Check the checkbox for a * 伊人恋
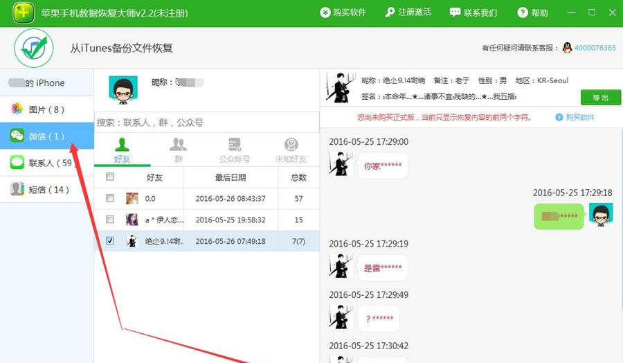This screenshot has height=363, width=623. 110,220
